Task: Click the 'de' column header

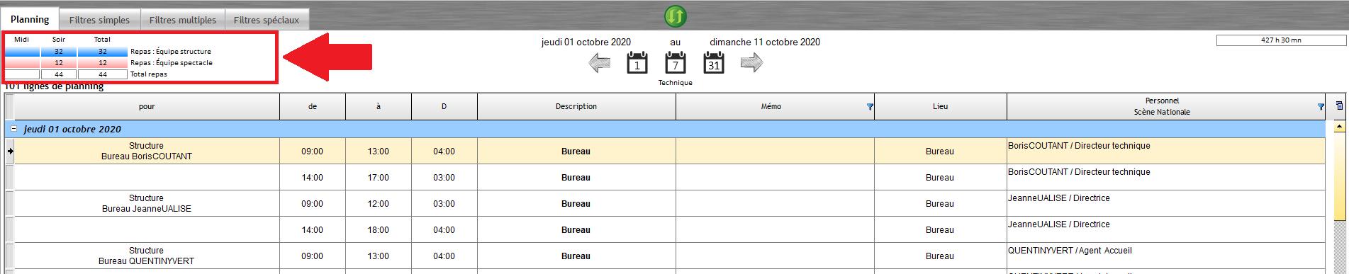Action: (x=313, y=106)
